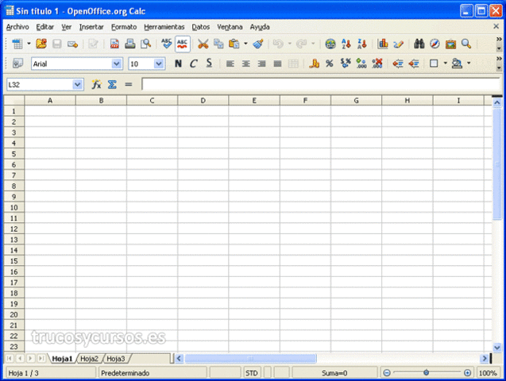The width and height of the screenshot is (506, 381).
Task: Align text right icon
Action: (x=261, y=63)
